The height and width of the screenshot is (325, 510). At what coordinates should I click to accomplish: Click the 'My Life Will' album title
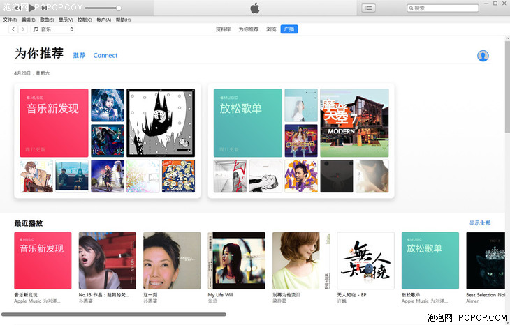click(220, 295)
